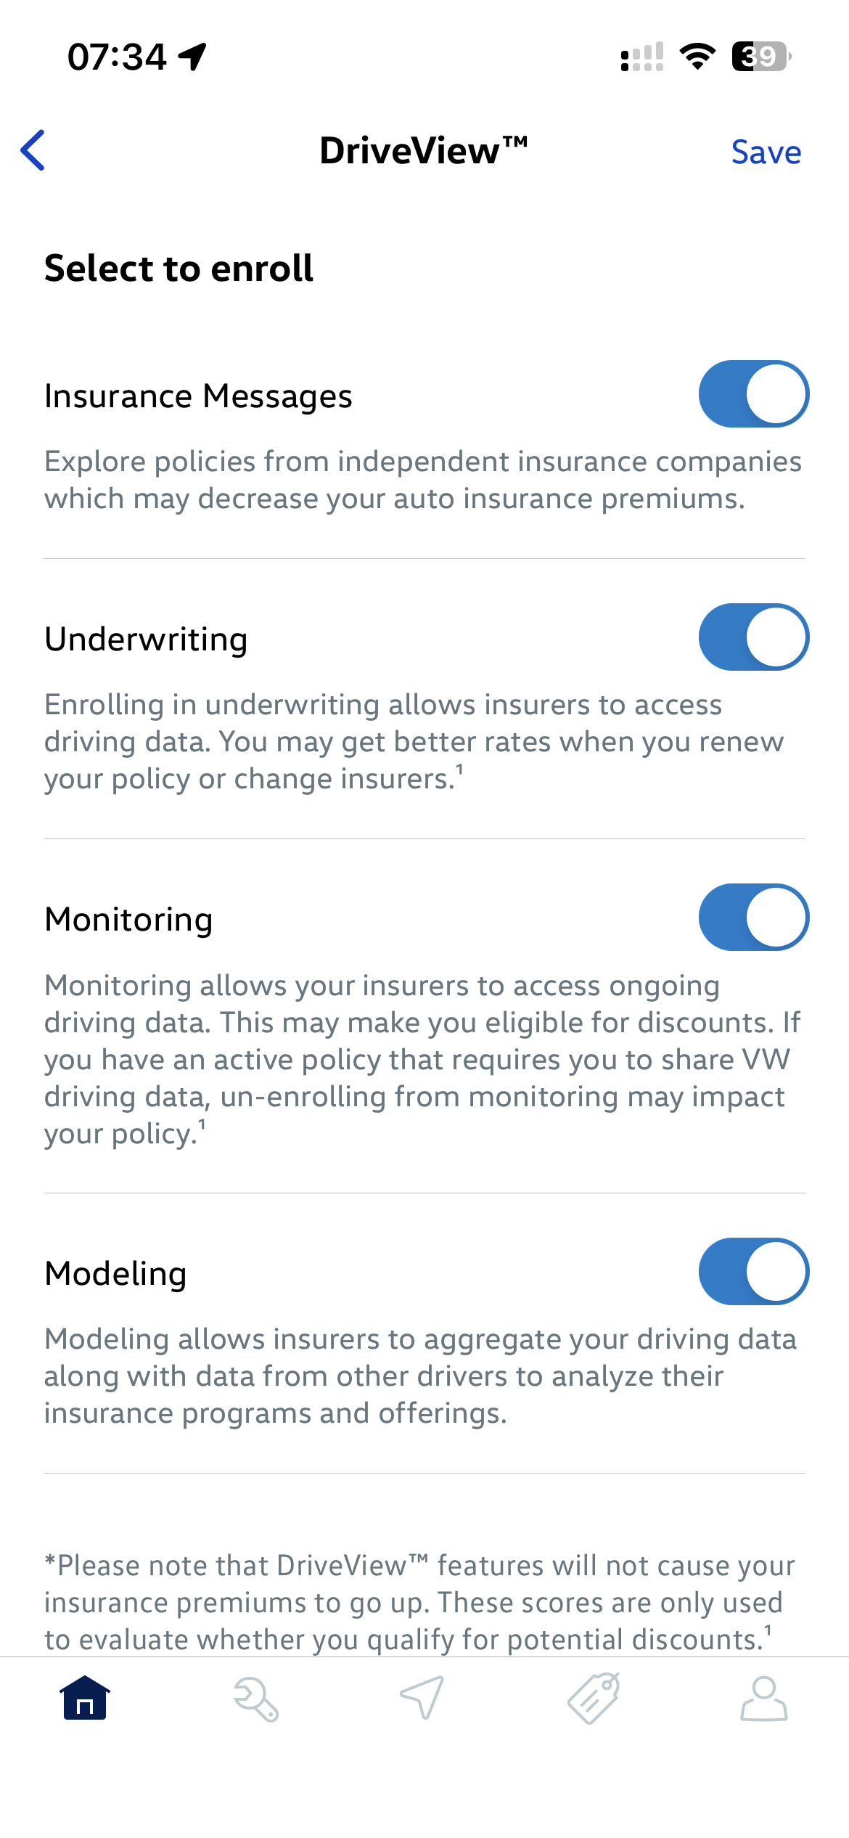Go to the navigation arrow tab
The height and width of the screenshot is (1838, 849).
click(x=422, y=1697)
